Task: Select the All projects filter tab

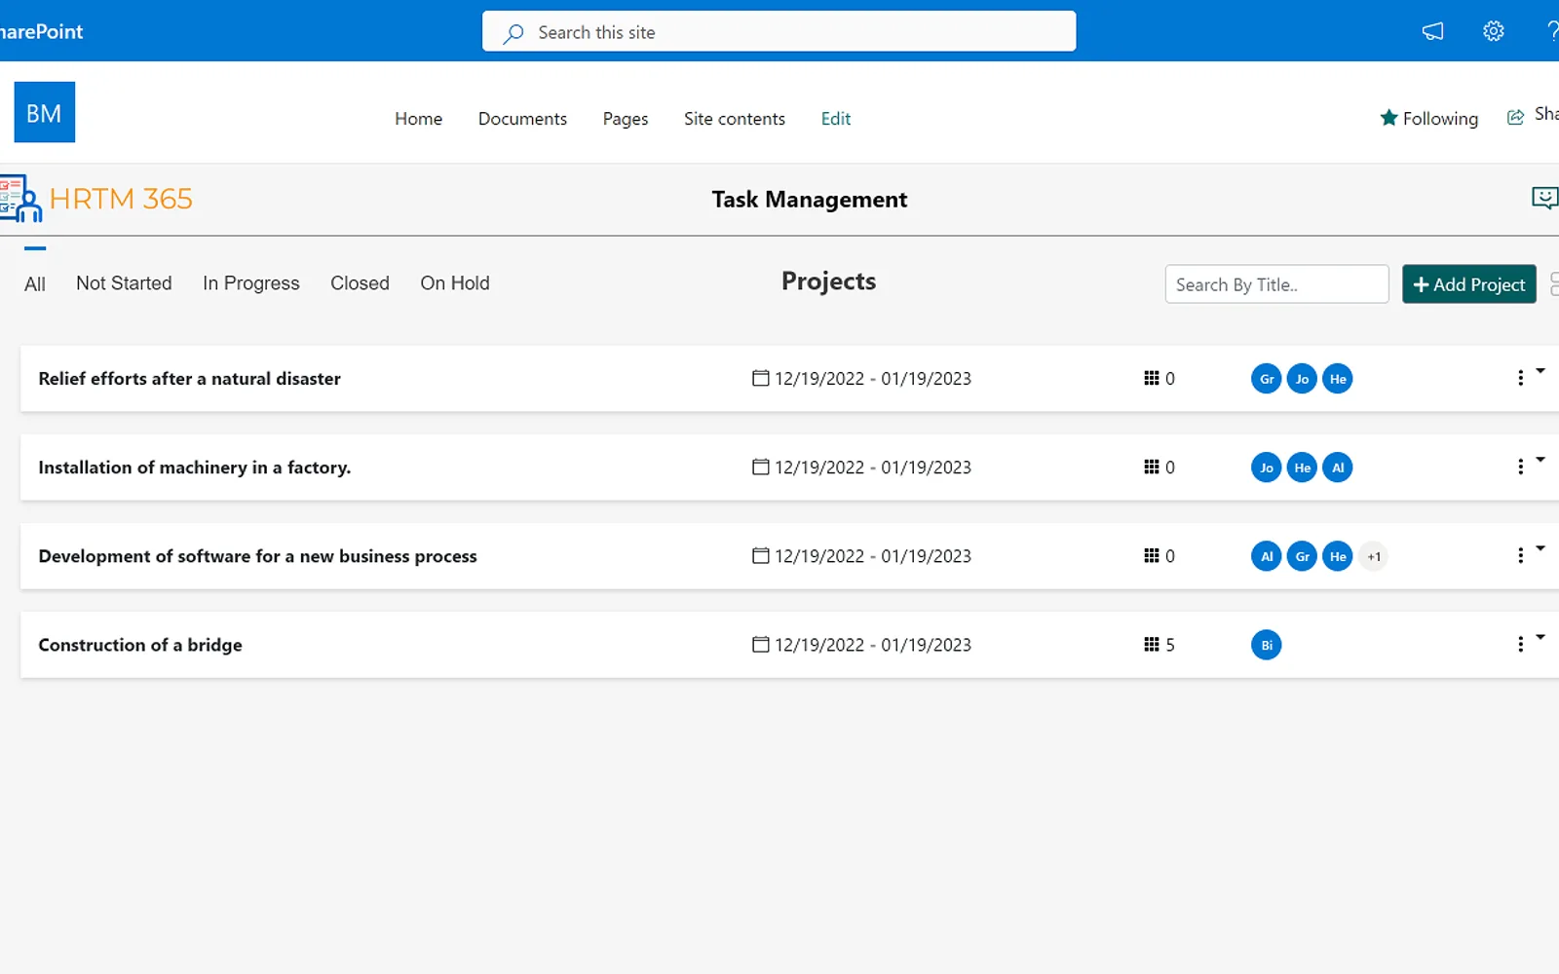Action: (35, 283)
